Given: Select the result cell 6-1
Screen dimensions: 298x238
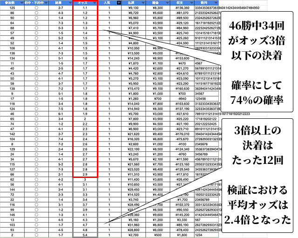Looking at the screenshot, I should point(61,114).
